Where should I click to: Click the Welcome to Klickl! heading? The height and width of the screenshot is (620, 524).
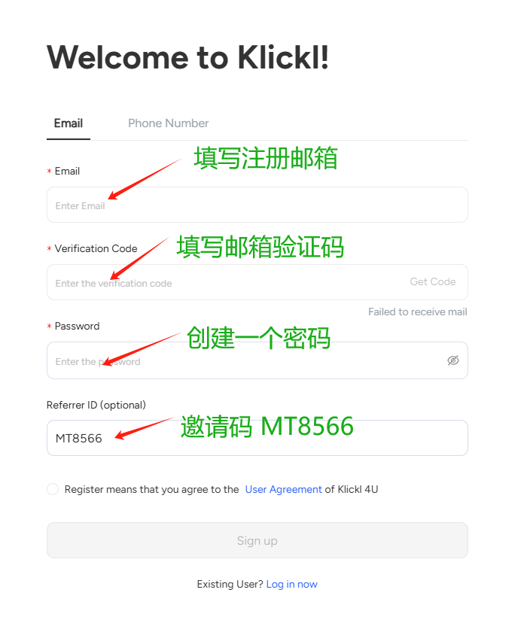click(x=187, y=57)
